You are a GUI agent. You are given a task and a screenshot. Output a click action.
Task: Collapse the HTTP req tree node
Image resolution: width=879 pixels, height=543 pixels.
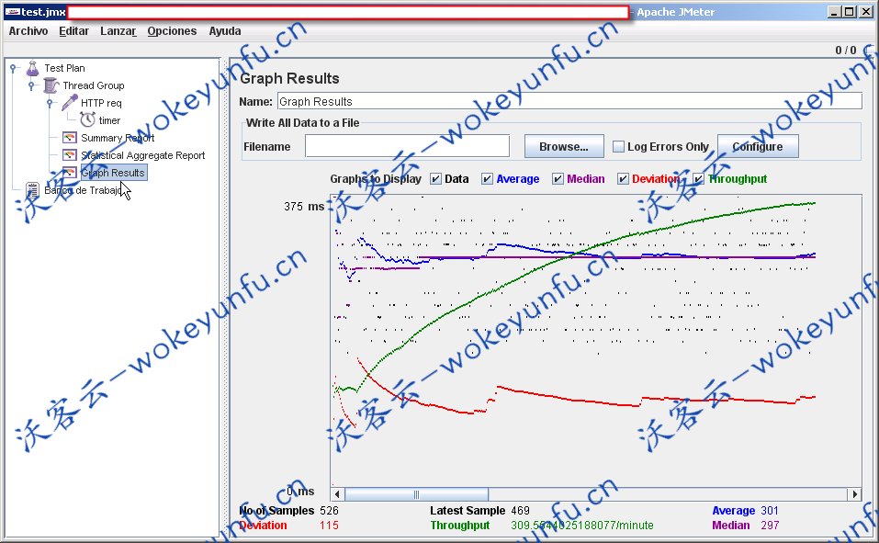(x=50, y=103)
